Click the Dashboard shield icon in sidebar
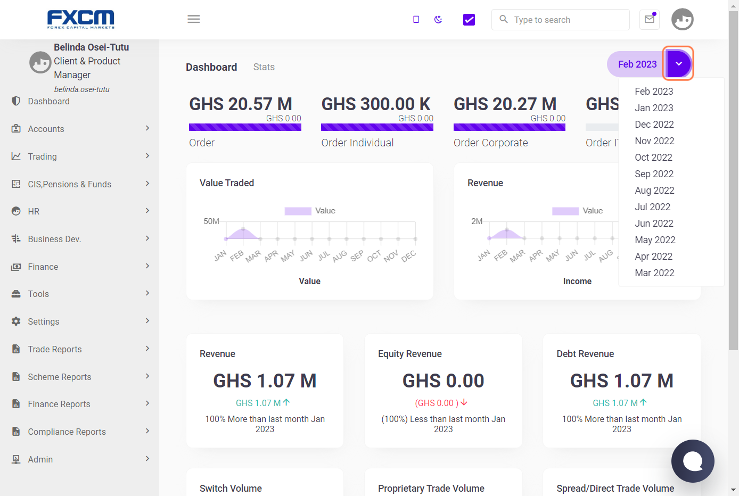The height and width of the screenshot is (496, 739). [x=16, y=101]
